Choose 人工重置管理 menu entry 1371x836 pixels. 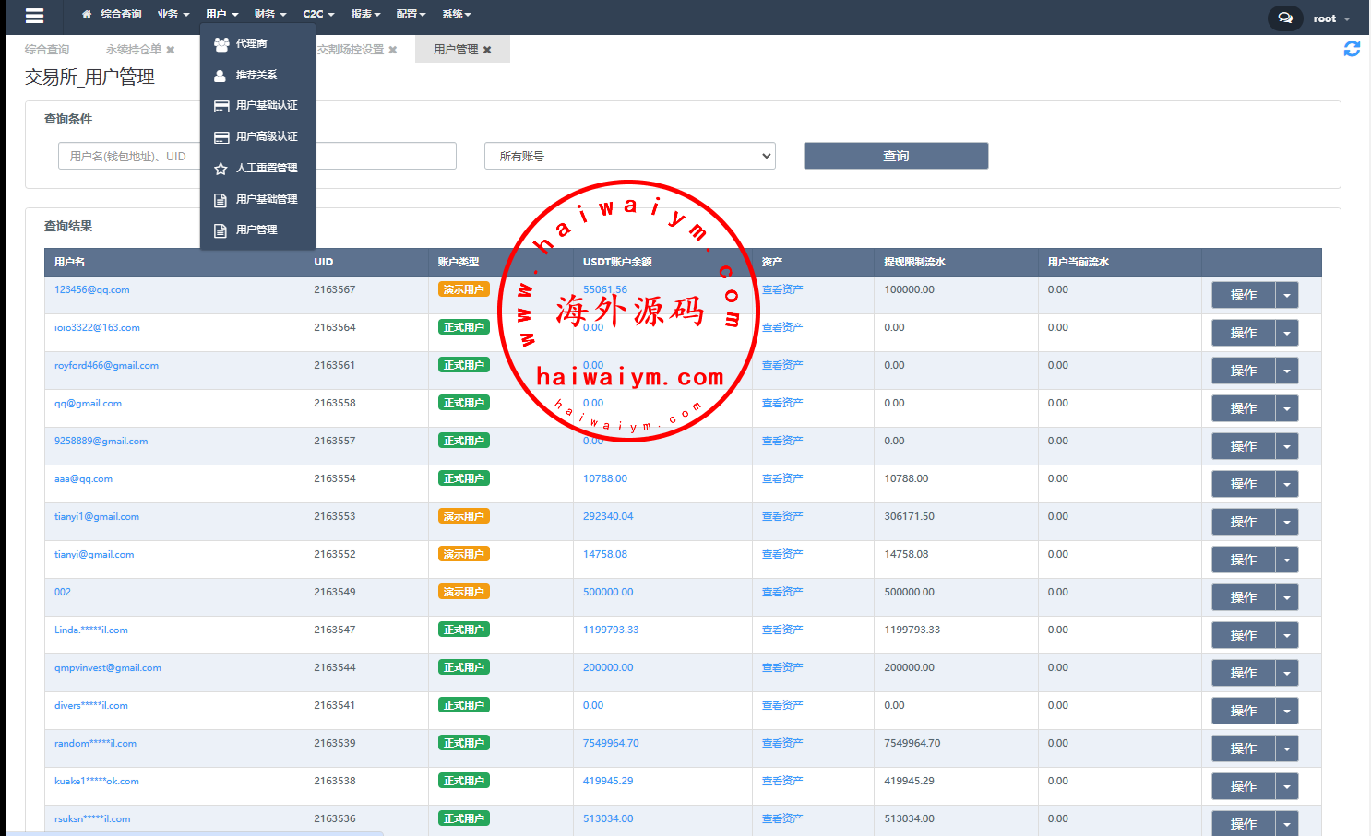tap(266, 168)
